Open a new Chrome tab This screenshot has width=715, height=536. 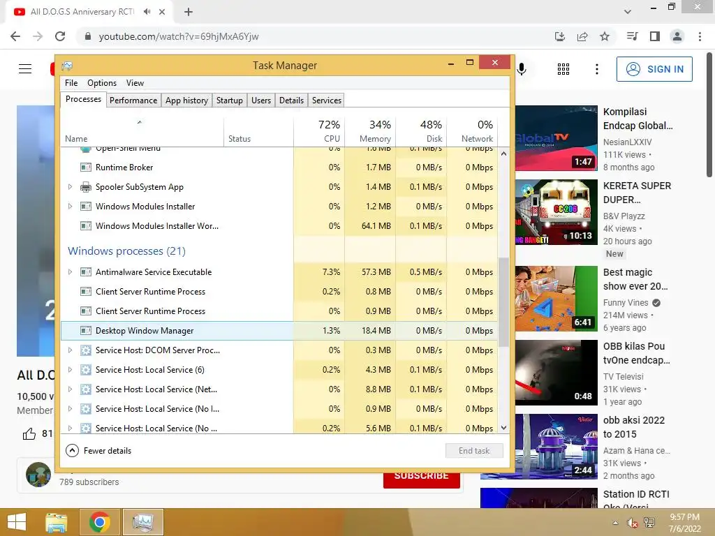point(189,12)
